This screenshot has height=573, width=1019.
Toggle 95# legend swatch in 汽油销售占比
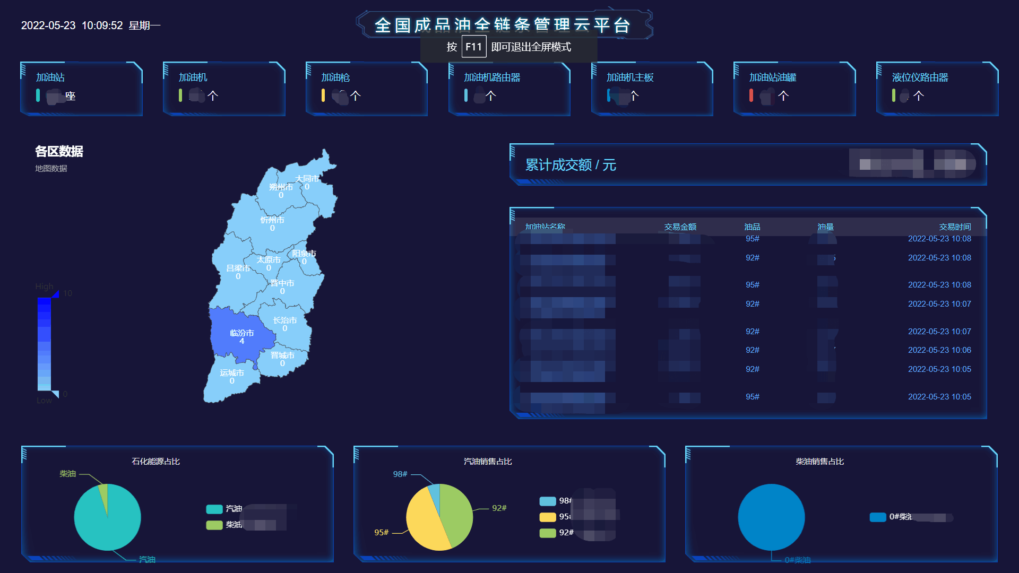[547, 517]
